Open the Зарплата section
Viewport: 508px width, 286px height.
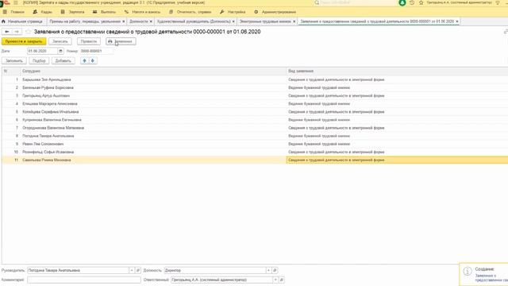(72, 12)
